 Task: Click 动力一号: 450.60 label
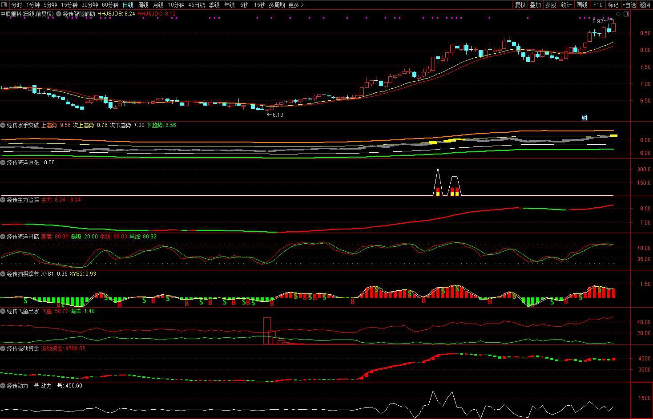click(x=61, y=386)
